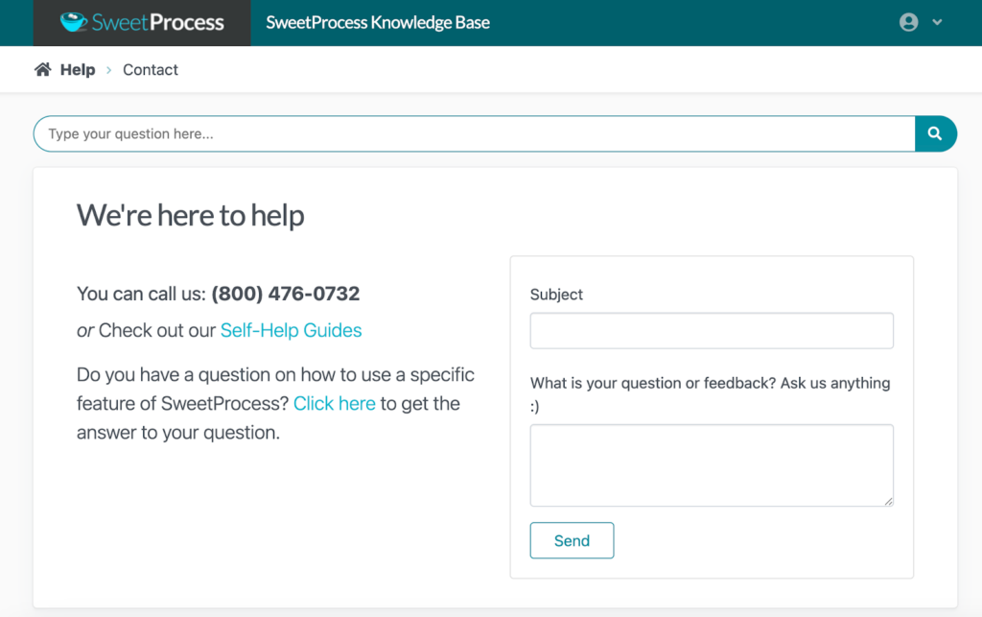This screenshot has width=982, height=617.
Task: Open the Self-Help Guides link
Action: click(x=291, y=330)
